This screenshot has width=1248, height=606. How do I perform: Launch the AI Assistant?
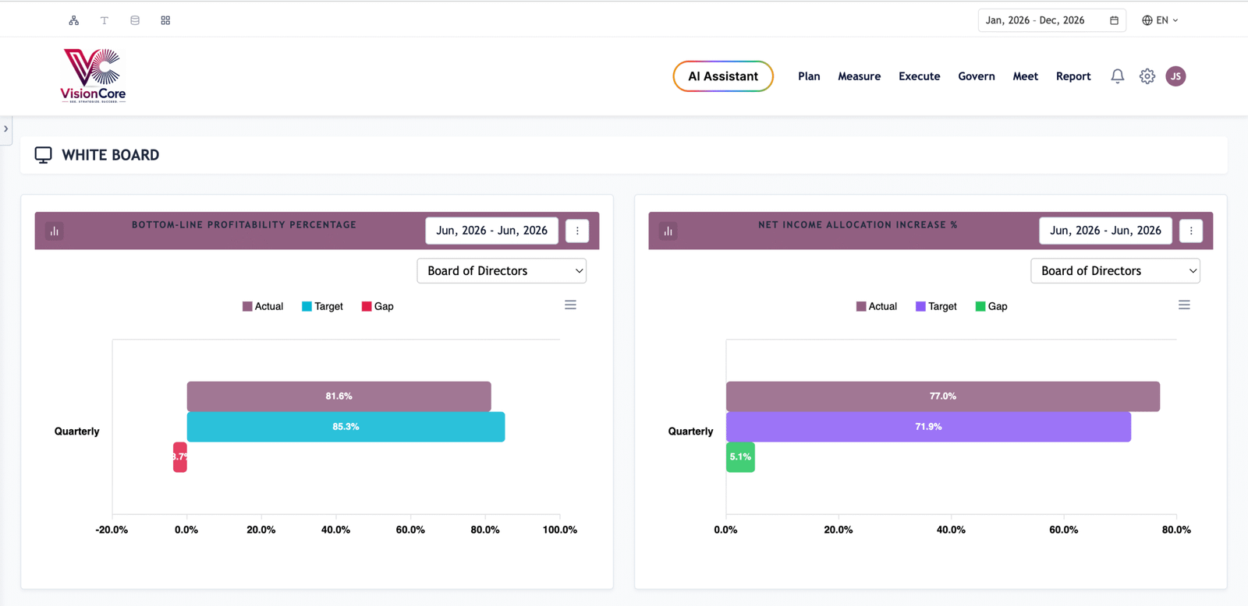[x=723, y=76]
